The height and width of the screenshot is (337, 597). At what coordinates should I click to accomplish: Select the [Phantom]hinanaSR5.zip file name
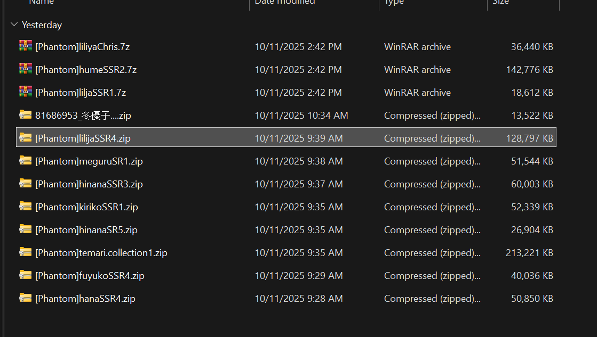click(x=86, y=230)
